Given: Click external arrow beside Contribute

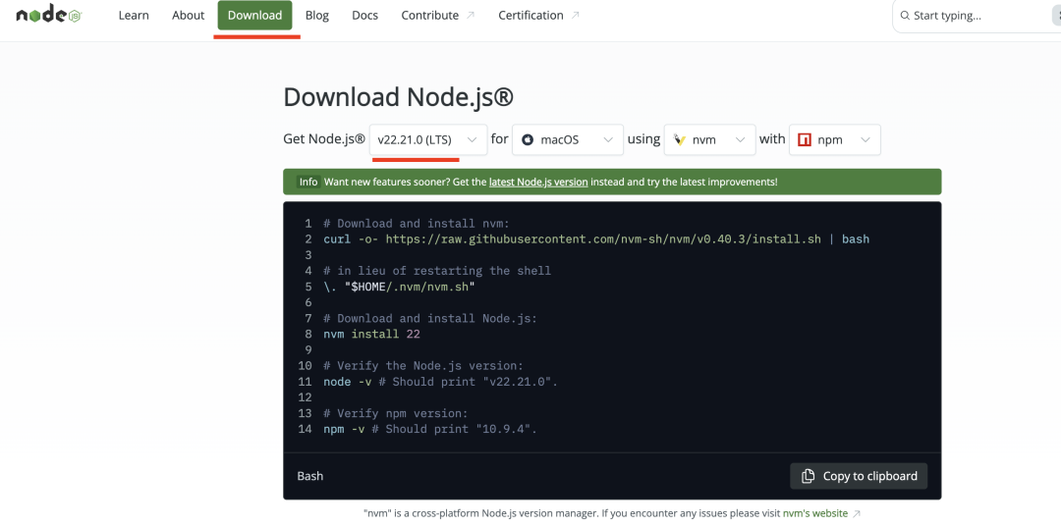Looking at the screenshot, I should point(471,16).
